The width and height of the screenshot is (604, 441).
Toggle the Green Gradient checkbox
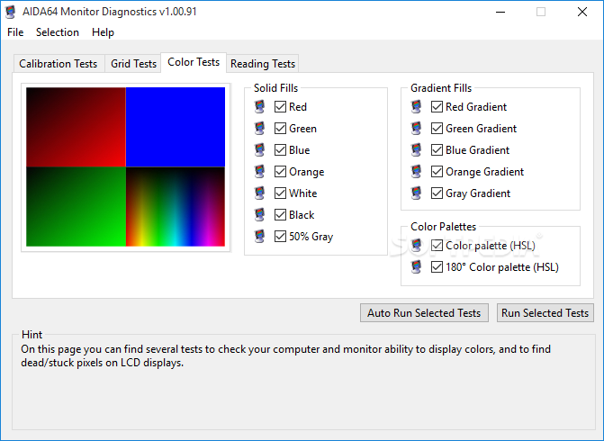pos(437,129)
